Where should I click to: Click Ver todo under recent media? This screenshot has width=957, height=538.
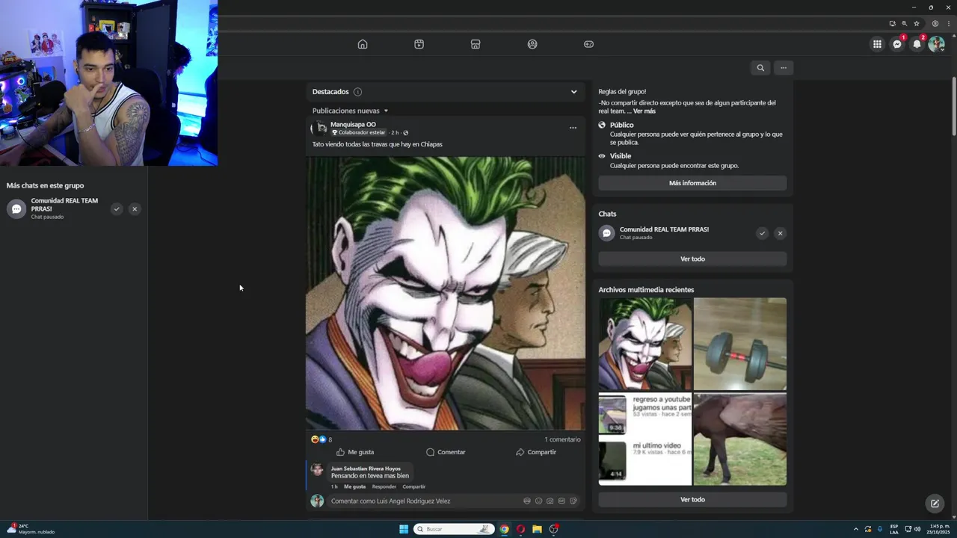[692, 499]
